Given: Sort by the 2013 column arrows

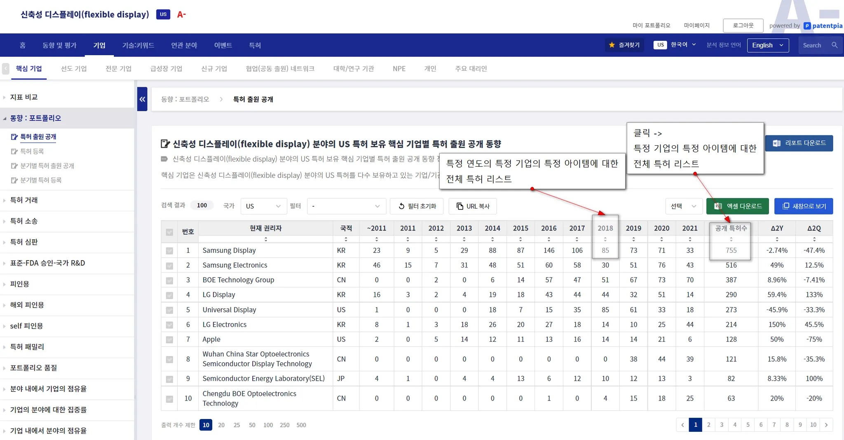Looking at the screenshot, I should 464,239.
